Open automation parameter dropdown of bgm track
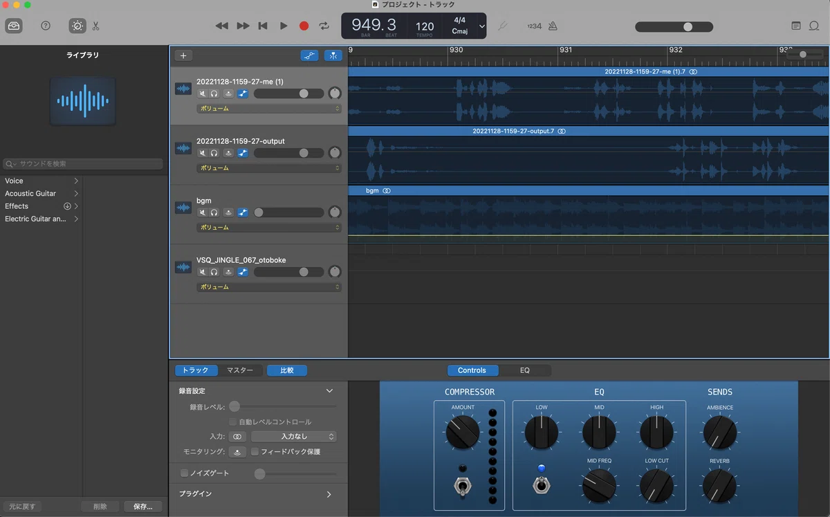Viewport: 830px width, 517px height. tap(269, 228)
